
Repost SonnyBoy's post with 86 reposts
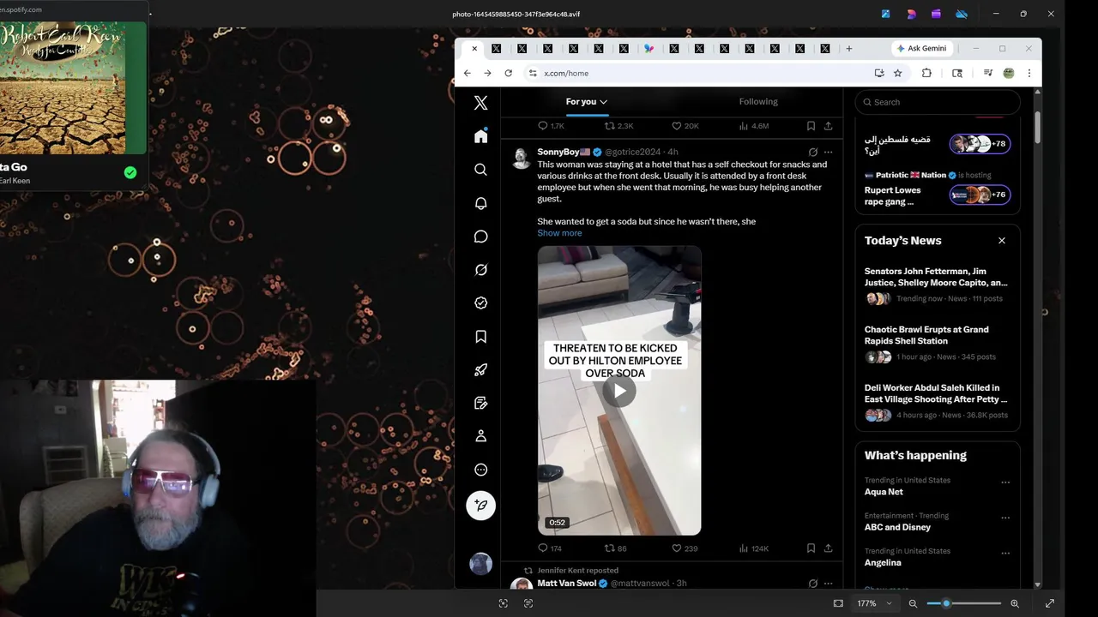click(x=615, y=548)
